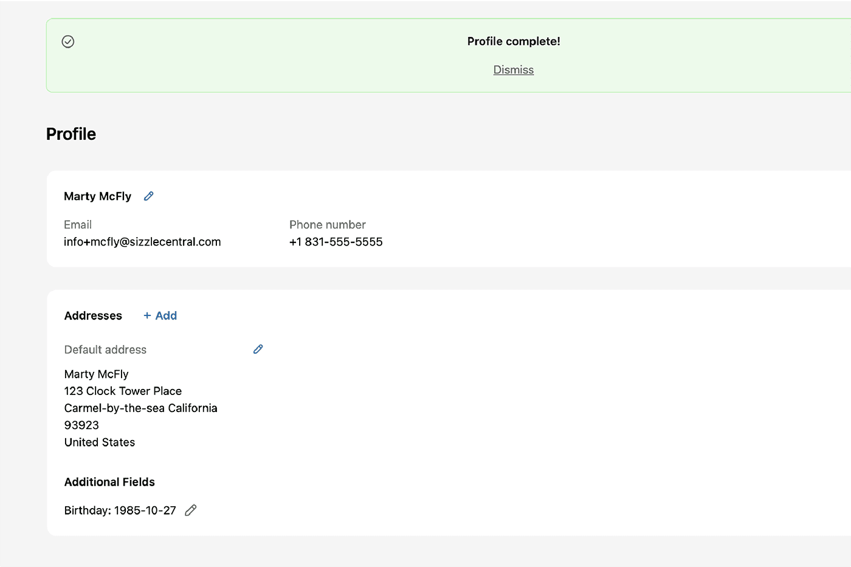Click the Profile page heading

coord(71,134)
